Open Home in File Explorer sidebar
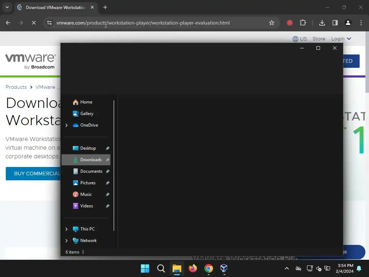The height and width of the screenshot is (277, 369). click(x=86, y=102)
